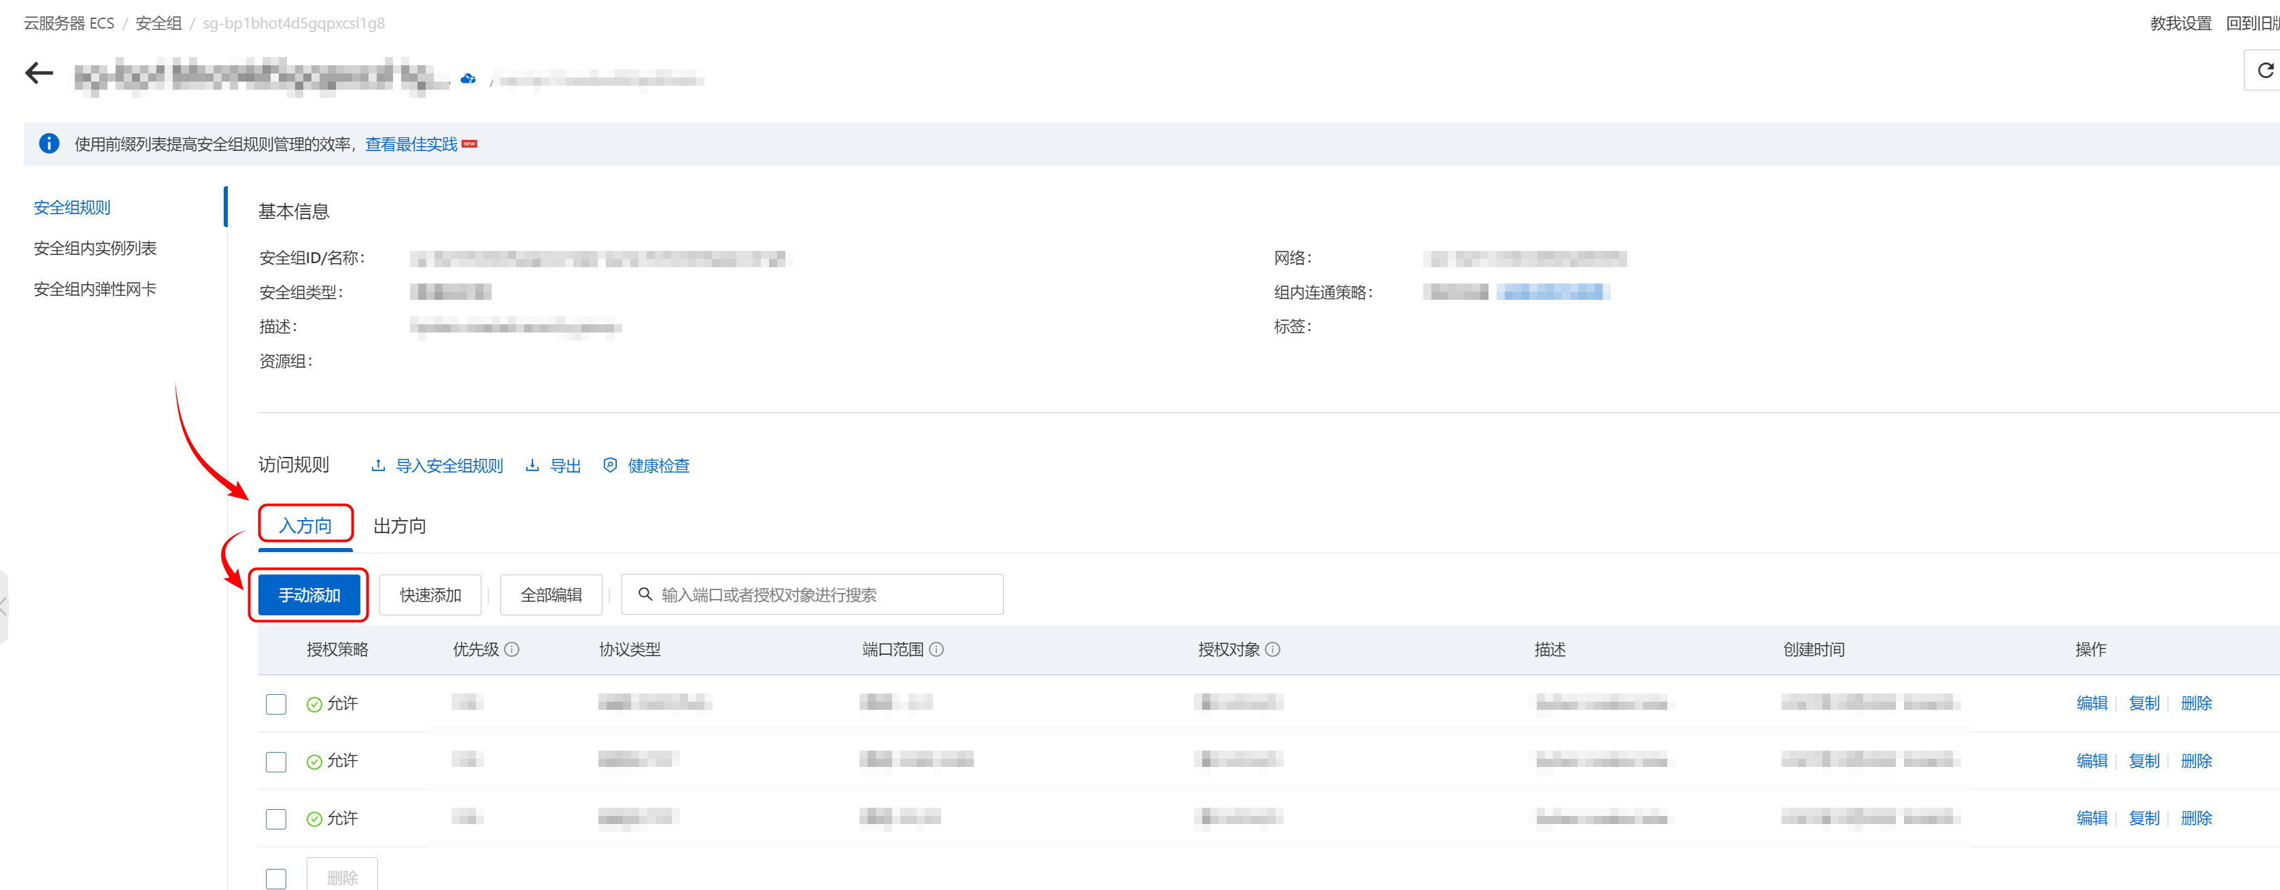Go back with the left arrow icon
Viewport: 2280px width, 890px height.
click(x=40, y=73)
